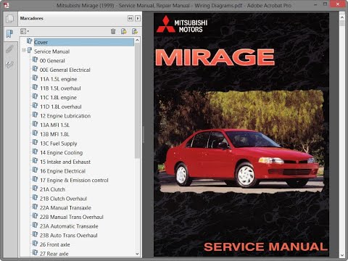
Task: Click bookmark icon beside 14 Engine Cooling
Action: [x=35, y=152]
